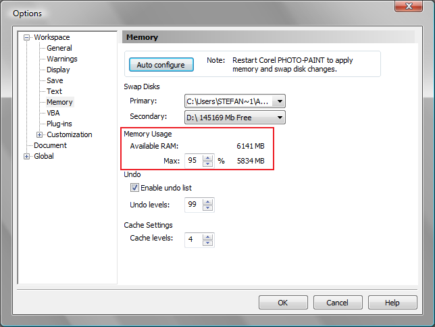435x327 pixels.
Task: Click the Cancel button
Action: pos(338,302)
